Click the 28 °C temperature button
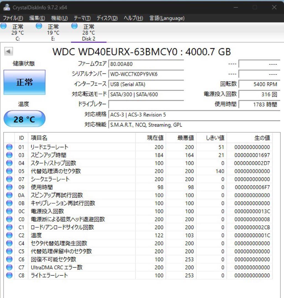This screenshot has height=298, width=284. 24,119
